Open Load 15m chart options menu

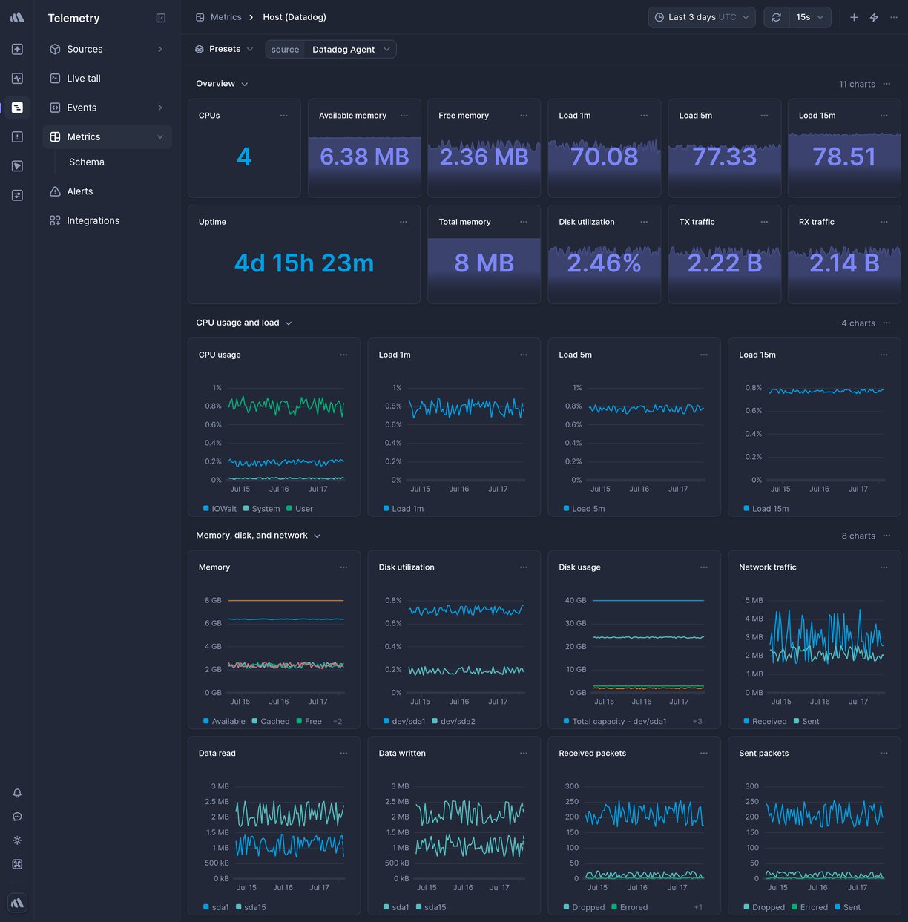click(x=884, y=355)
